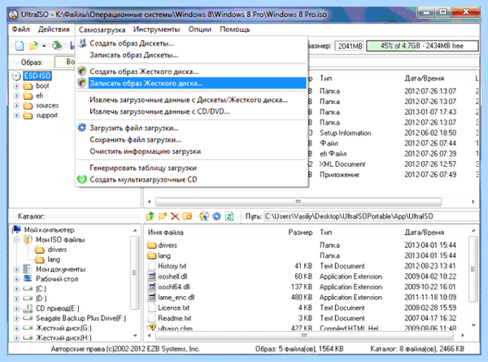Screen dimensions: 488x362
Task: Select isoshell.dll in file list
Action: pyautogui.click(x=172, y=277)
